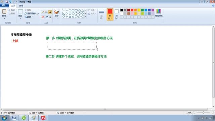Click the red text "上部" on canvas
Image resolution: width=215 pixels, height=121 pixels.
pyautogui.click(x=15, y=41)
